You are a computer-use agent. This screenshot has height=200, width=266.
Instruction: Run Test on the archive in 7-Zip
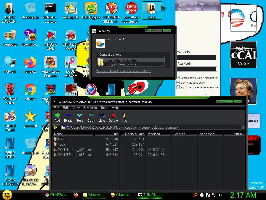click(x=79, y=117)
